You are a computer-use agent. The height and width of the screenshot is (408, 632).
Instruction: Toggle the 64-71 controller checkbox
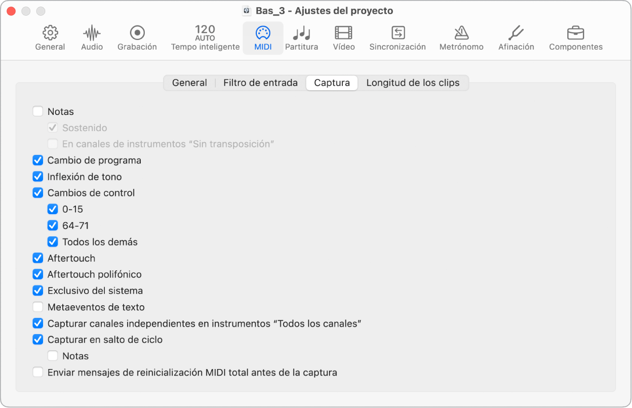click(x=53, y=225)
